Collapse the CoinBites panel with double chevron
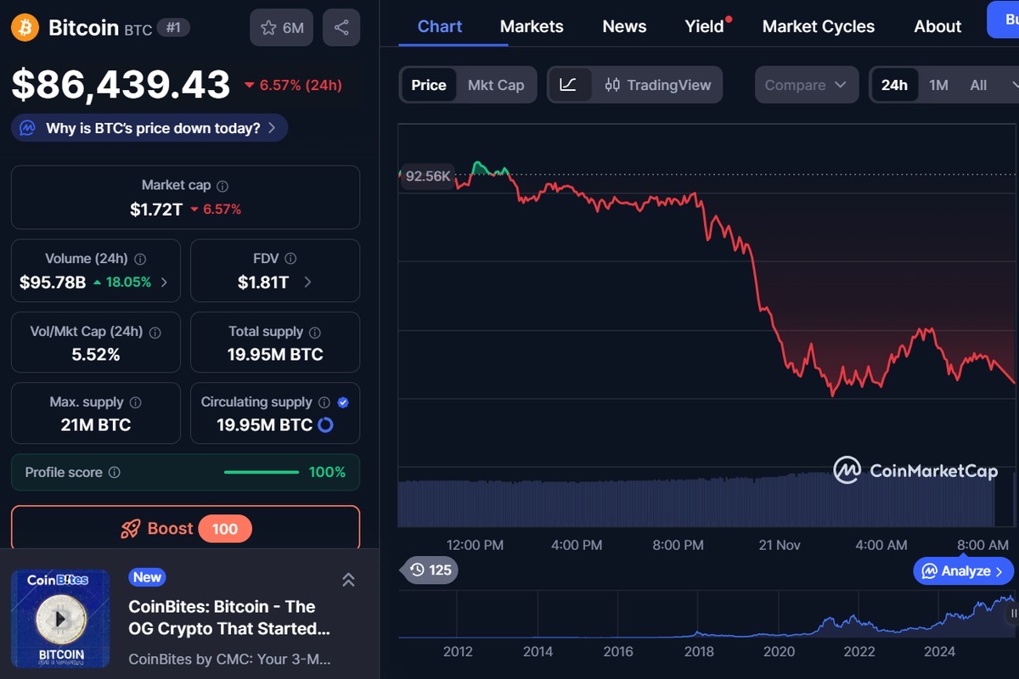The image size is (1019, 679). pyautogui.click(x=348, y=580)
